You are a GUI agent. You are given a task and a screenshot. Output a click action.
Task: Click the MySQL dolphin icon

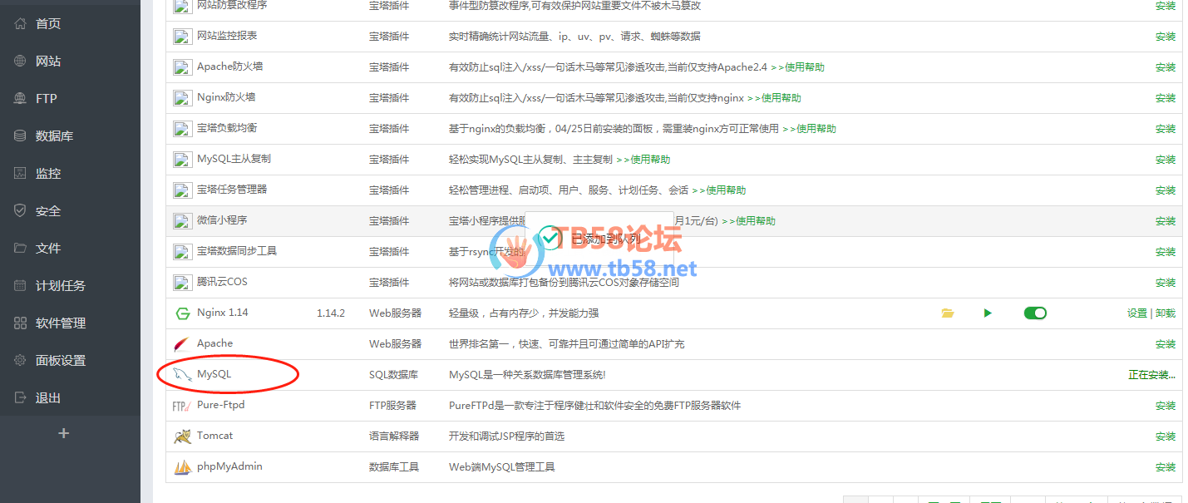point(182,375)
